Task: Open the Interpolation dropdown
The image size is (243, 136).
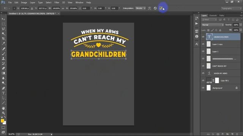Action: [141, 8]
